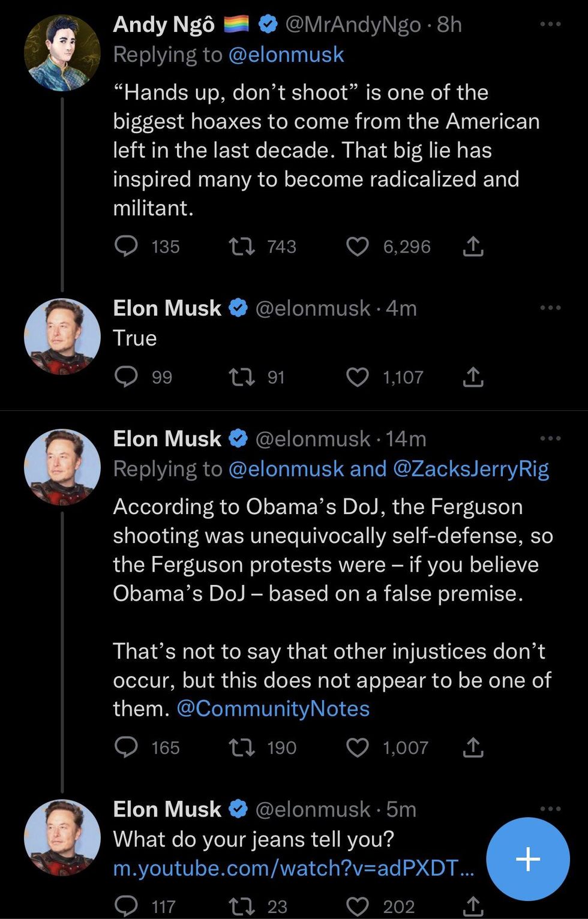Retweet the Ferguson tweet with 190 retweets
Image resolution: width=588 pixels, height=919 pixels.
pos(242,747)
